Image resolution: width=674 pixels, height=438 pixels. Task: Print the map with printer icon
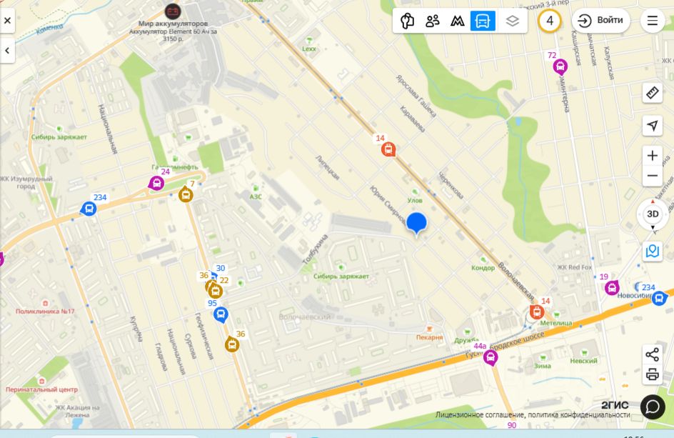653,374
